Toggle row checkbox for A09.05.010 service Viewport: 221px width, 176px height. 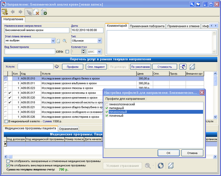(6, 79)
